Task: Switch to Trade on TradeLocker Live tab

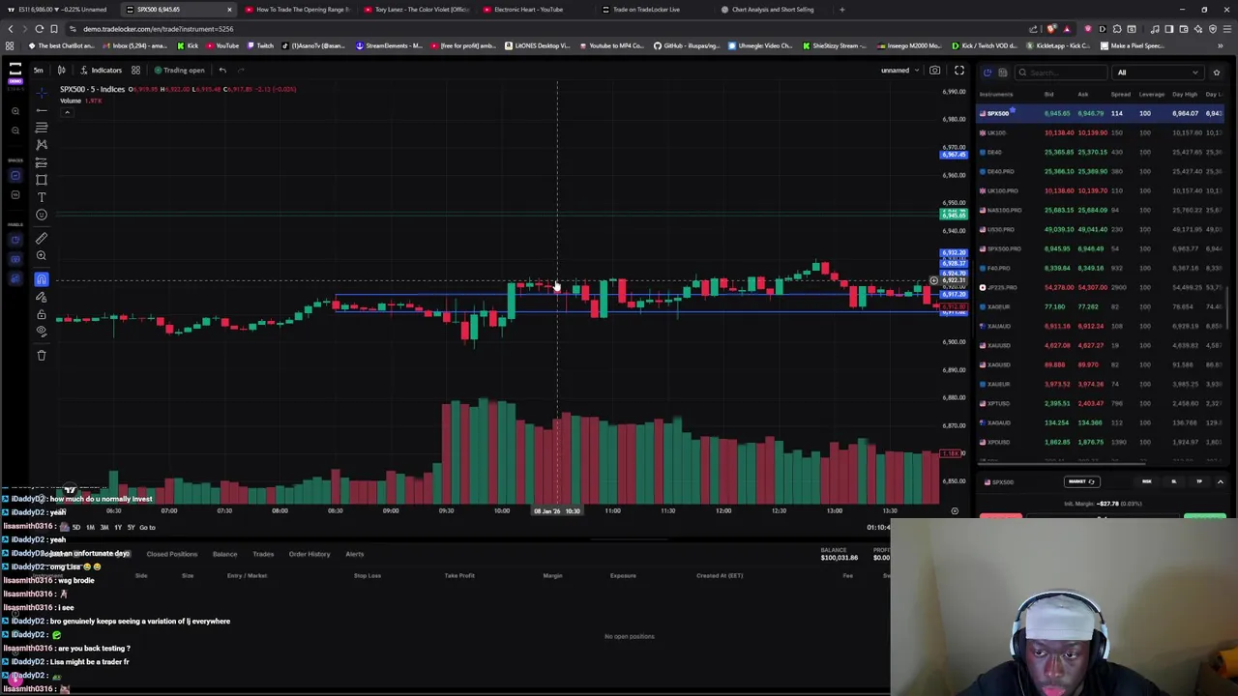Action: coord(646,10)
